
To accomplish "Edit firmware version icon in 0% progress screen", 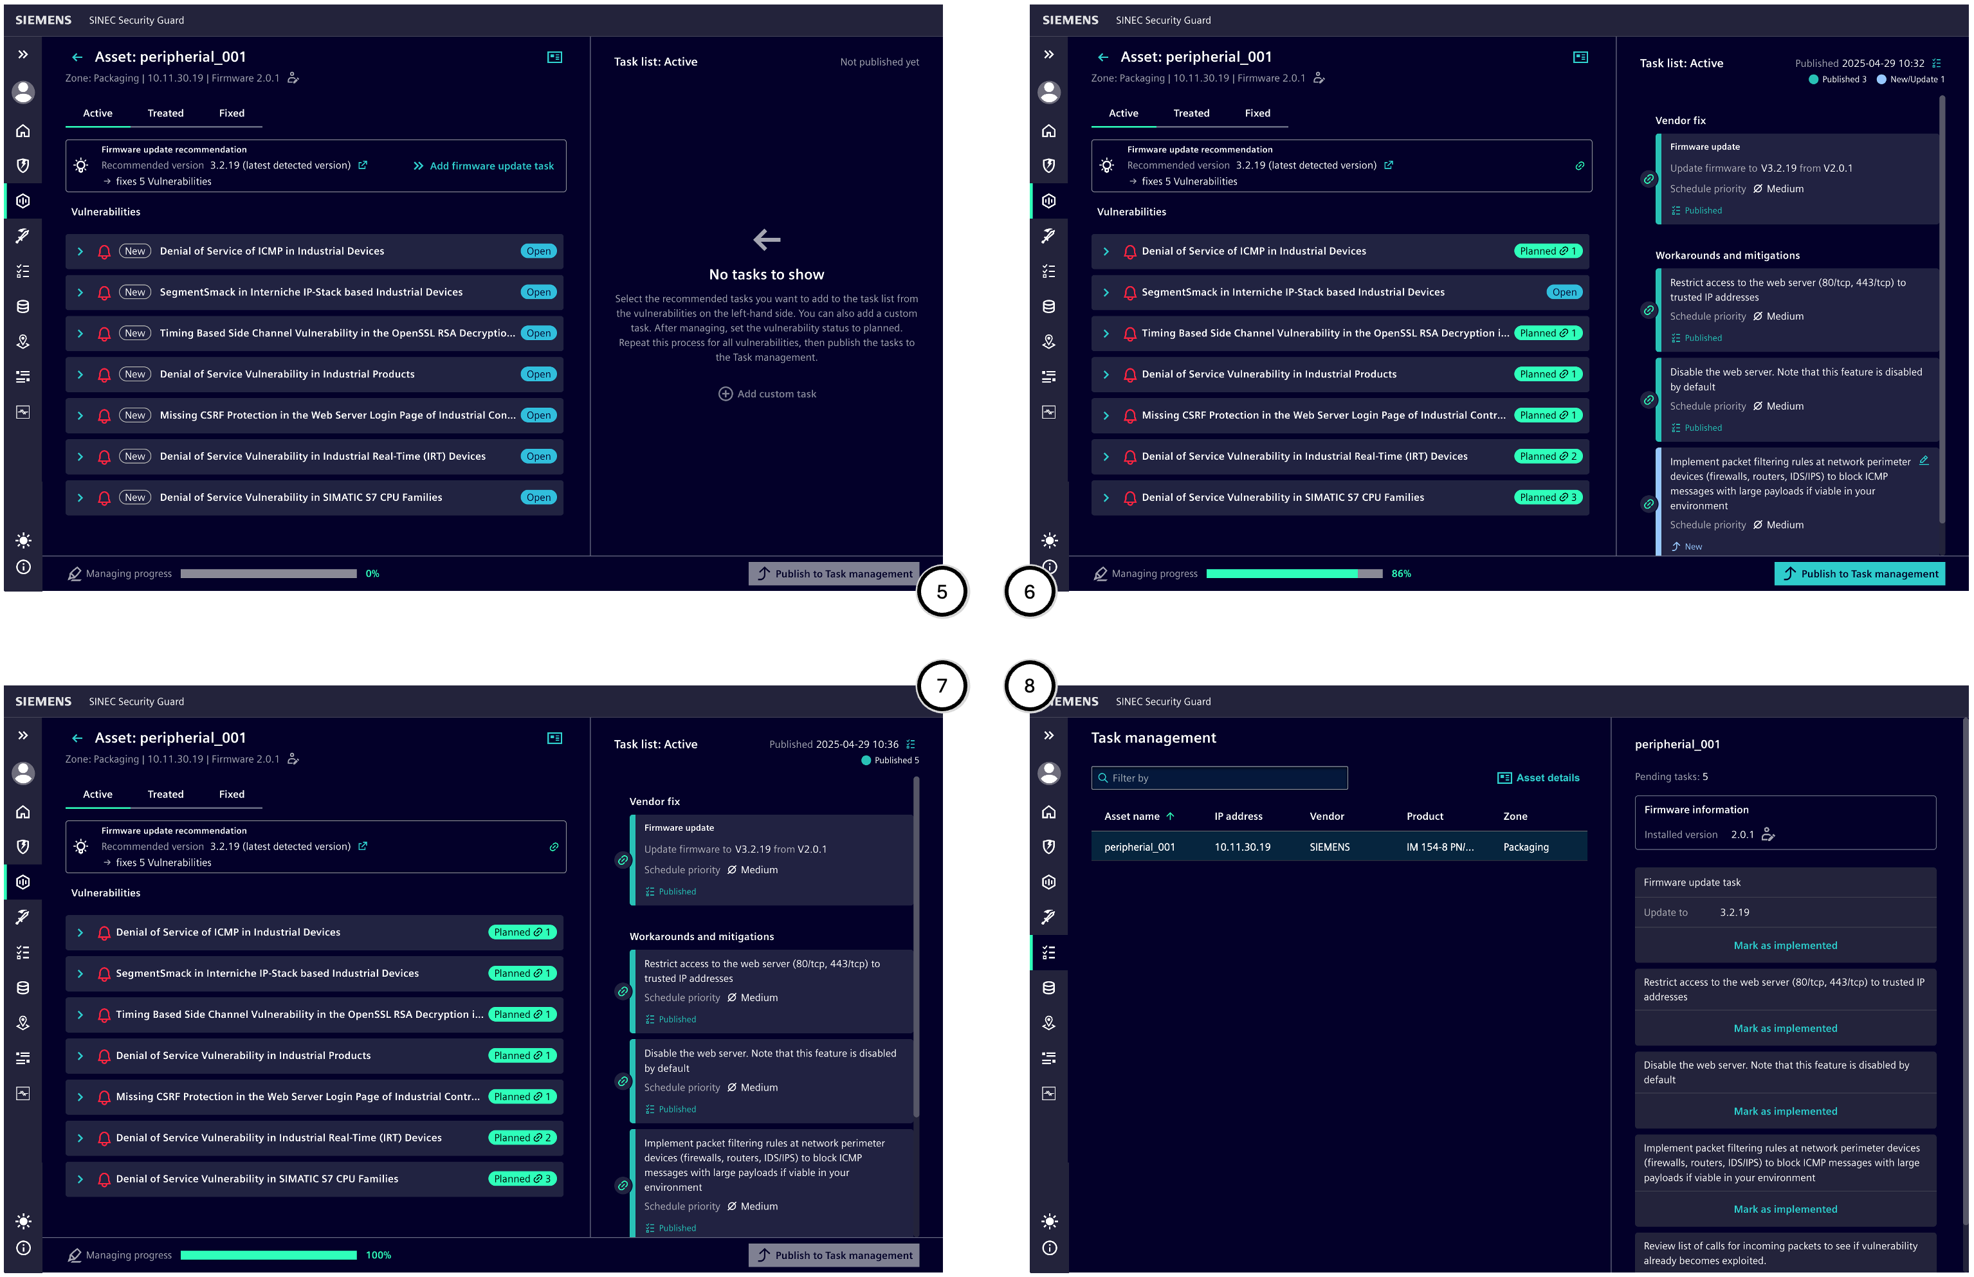I will [293, 78].
